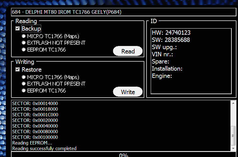Select EEPROM TC1766 radio in Reading
This screenshot has height=157, width=238.
24,49
